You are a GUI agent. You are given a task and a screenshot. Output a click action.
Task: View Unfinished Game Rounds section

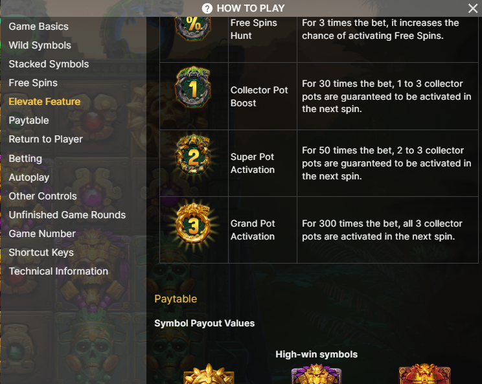point(67,215)
